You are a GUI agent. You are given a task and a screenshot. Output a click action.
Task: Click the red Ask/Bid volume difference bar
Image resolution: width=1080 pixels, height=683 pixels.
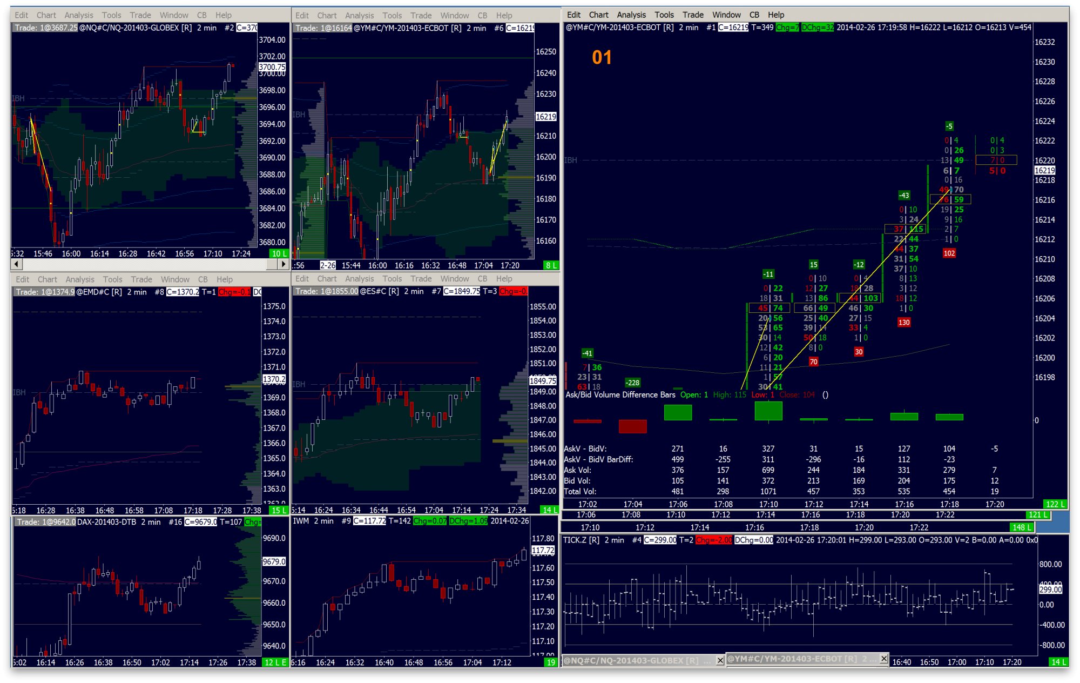click(x=632, y=427)
